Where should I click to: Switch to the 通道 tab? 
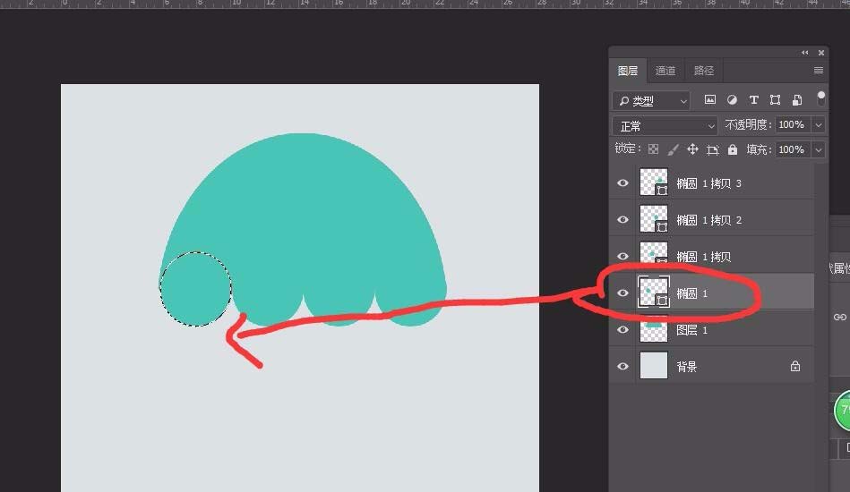665,71
